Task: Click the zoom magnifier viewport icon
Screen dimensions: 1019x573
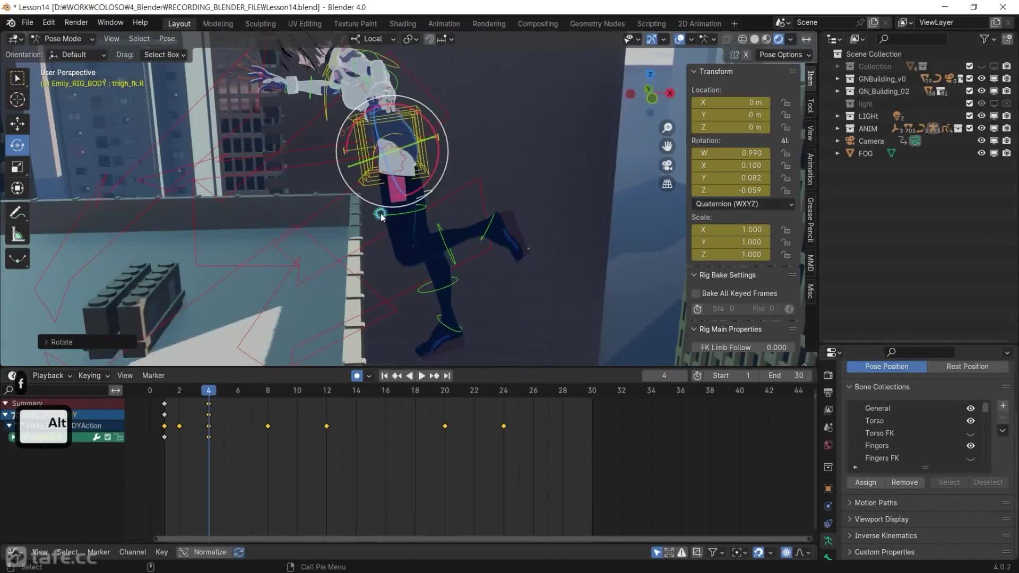Action: tap(667, 128)
